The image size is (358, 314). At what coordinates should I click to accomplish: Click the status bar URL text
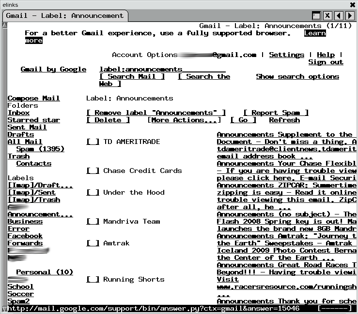pyautogui.click(x=154, y=309)
